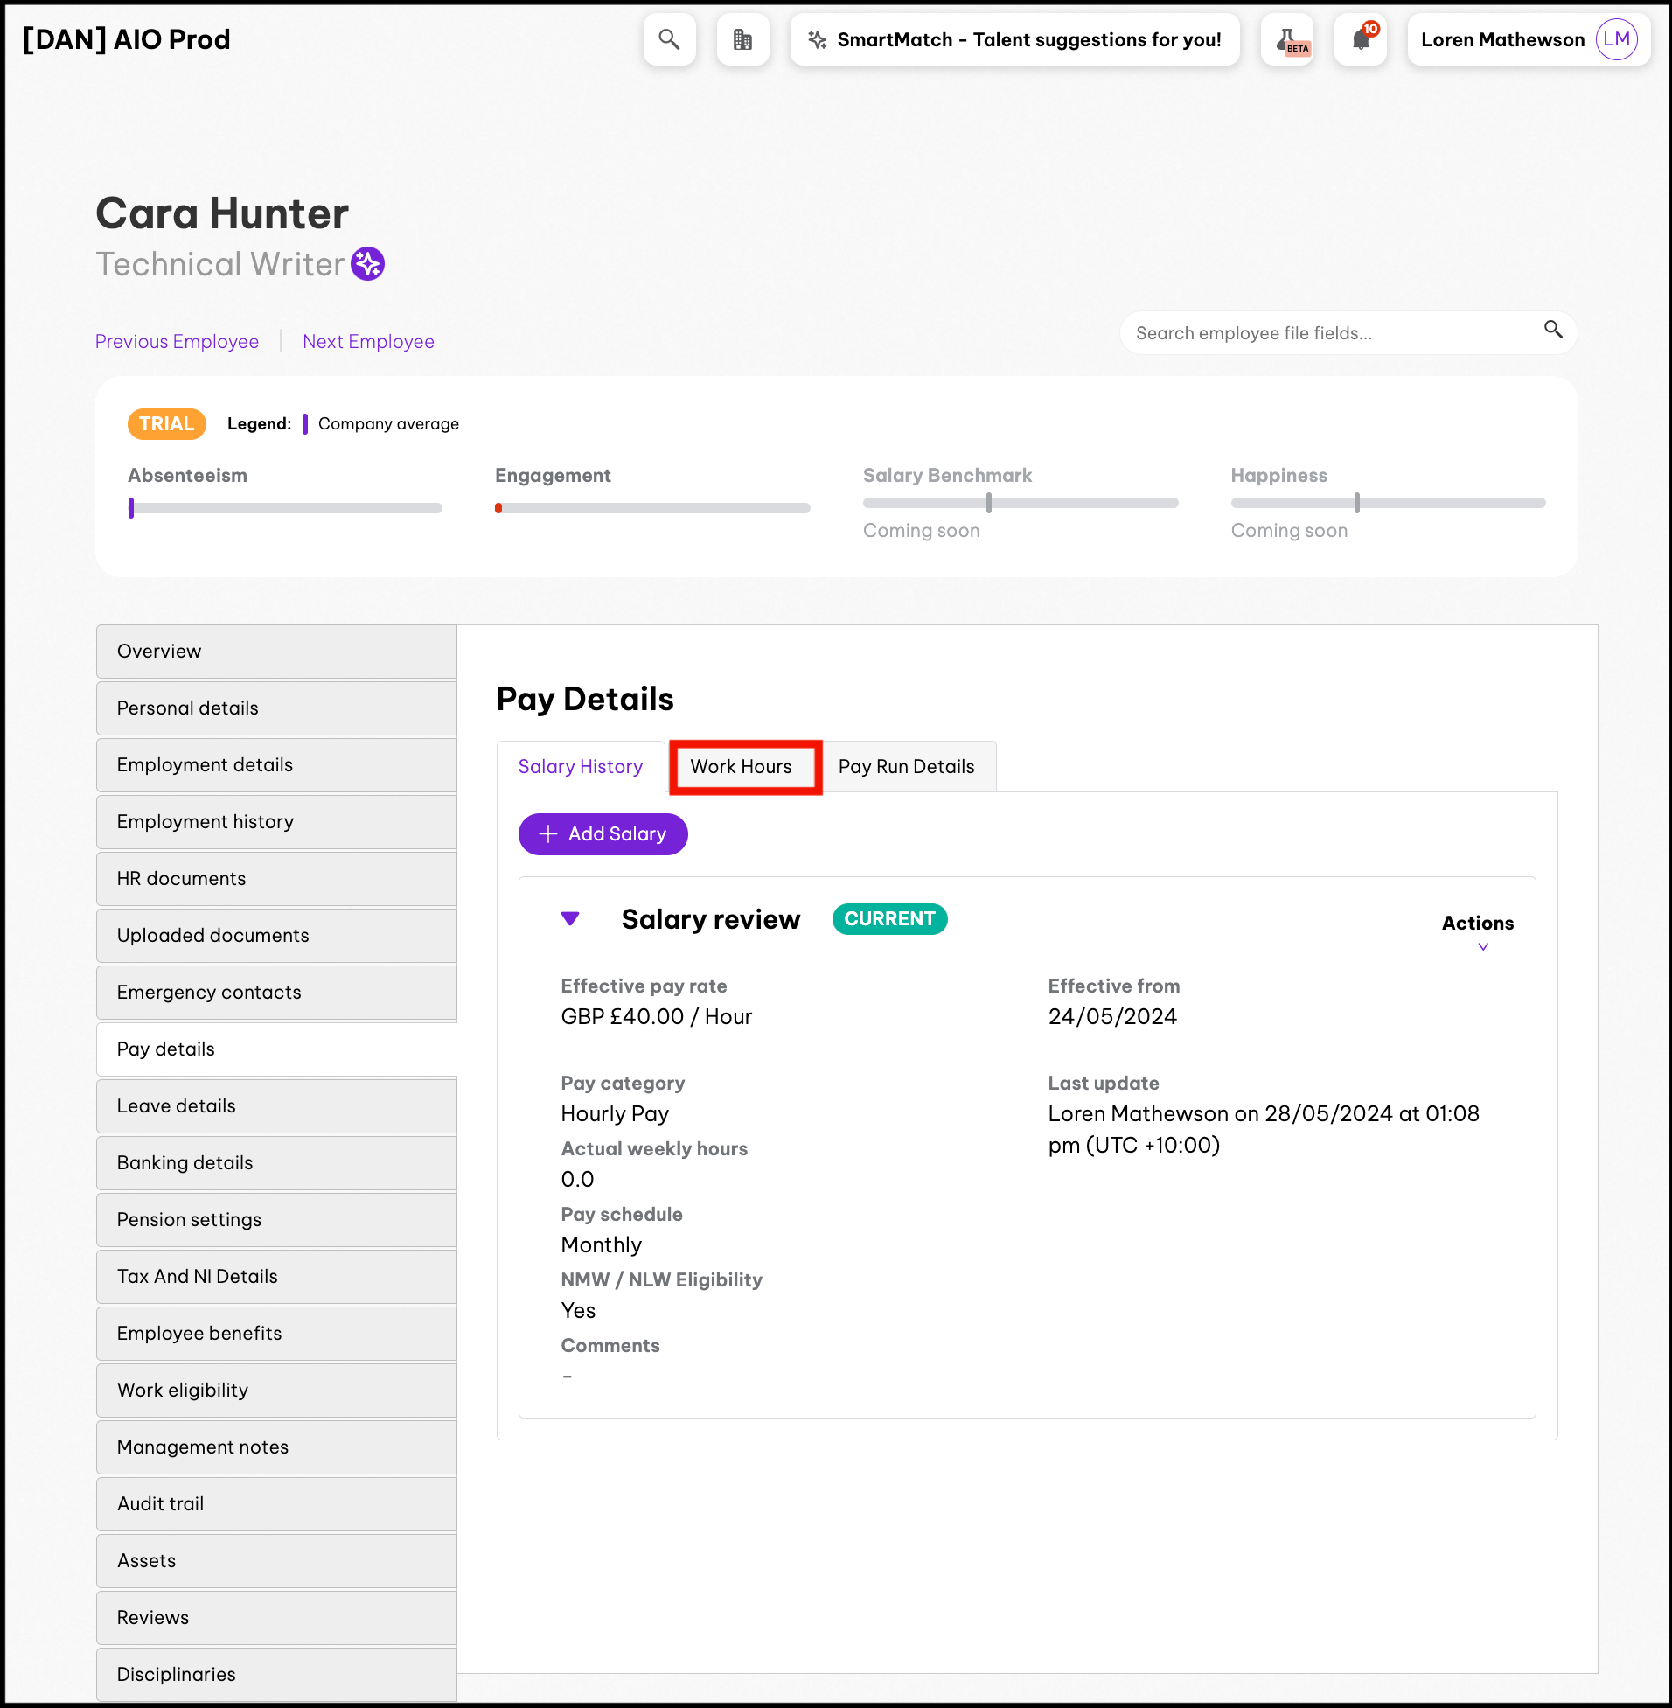Select the Salary History tab
Screen dimensions: 1672x1708
click(581, 767)
